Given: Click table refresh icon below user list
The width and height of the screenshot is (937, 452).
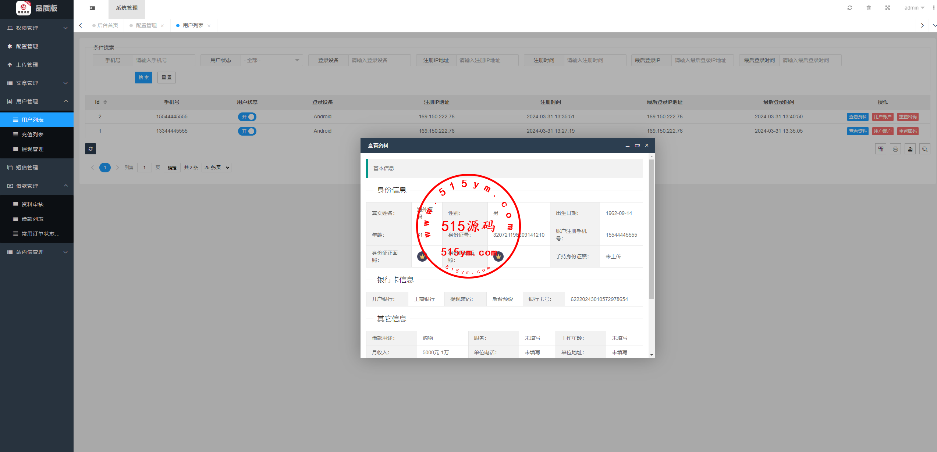Looking at the screenshot, I should pyautogui.click(x=90, y=149).
